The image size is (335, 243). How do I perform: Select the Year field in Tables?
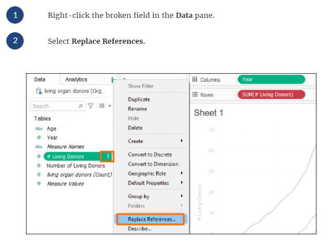52,138
